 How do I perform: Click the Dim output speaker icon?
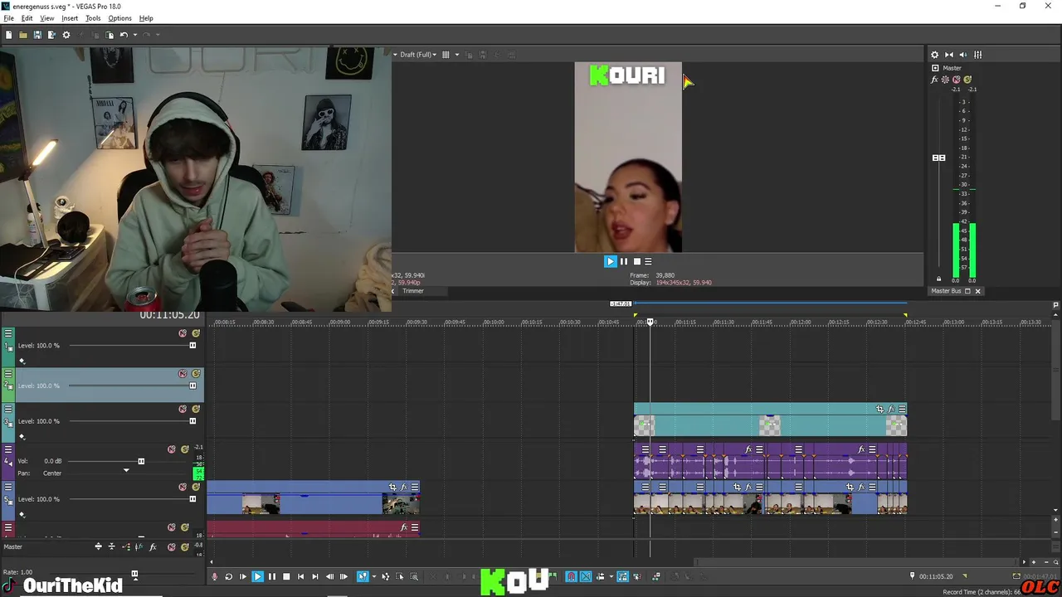(963, 55)
